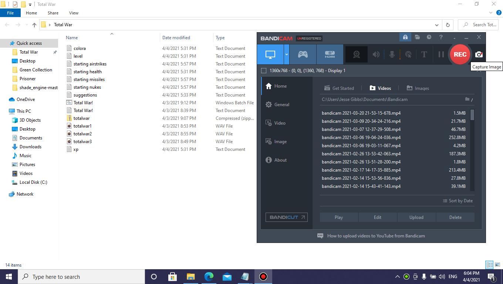Screen dimensions: 503x284
Task: Select bandicam 2021-03-06 19-04-24-036.mp4 in the list
Action: point(361,137)
